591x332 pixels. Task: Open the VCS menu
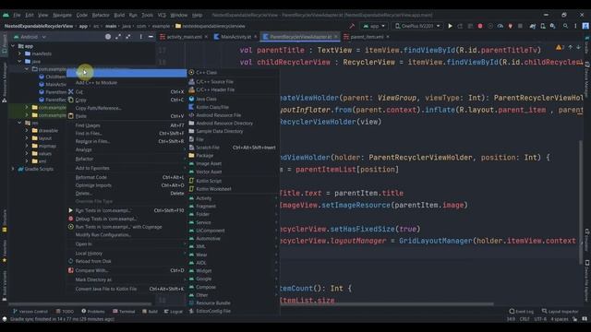tap(162, 15)
